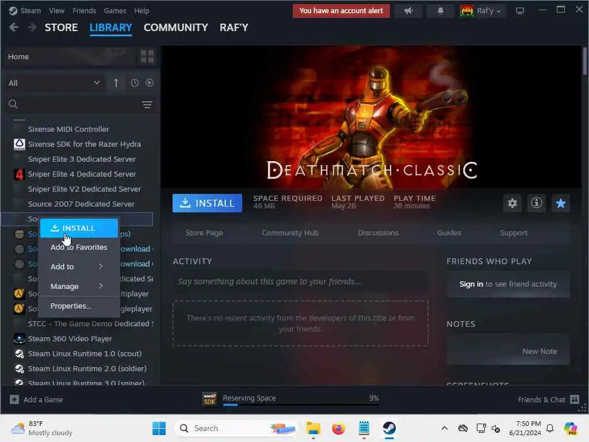589x442 pixels.
Task: Select Sixense SDK for the Razer Hydra
Action: [84, 144]
